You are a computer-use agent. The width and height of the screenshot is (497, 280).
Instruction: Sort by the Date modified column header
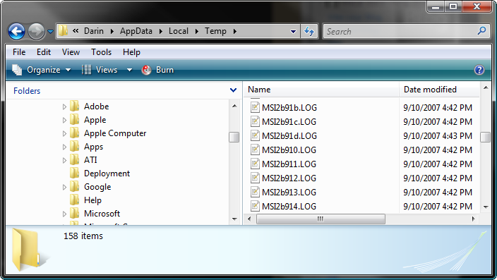click(x=439, y=90)
